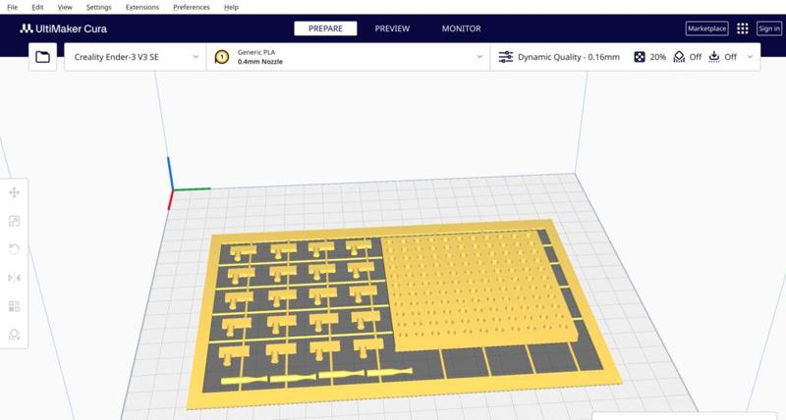Image resolution: width=786 pixels, height=420 pixels.
Task: Switch to the PREPARE stage
Action: click(x=325, y=28)
